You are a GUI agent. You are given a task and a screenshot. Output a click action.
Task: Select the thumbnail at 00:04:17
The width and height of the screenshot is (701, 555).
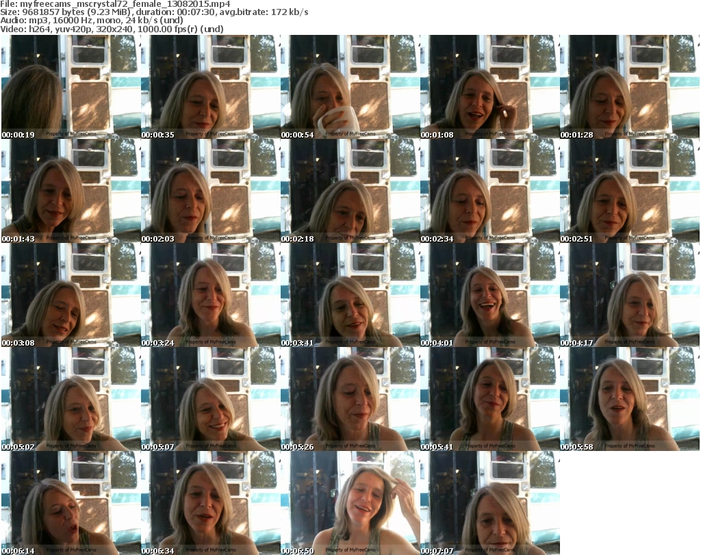point(630,295)
